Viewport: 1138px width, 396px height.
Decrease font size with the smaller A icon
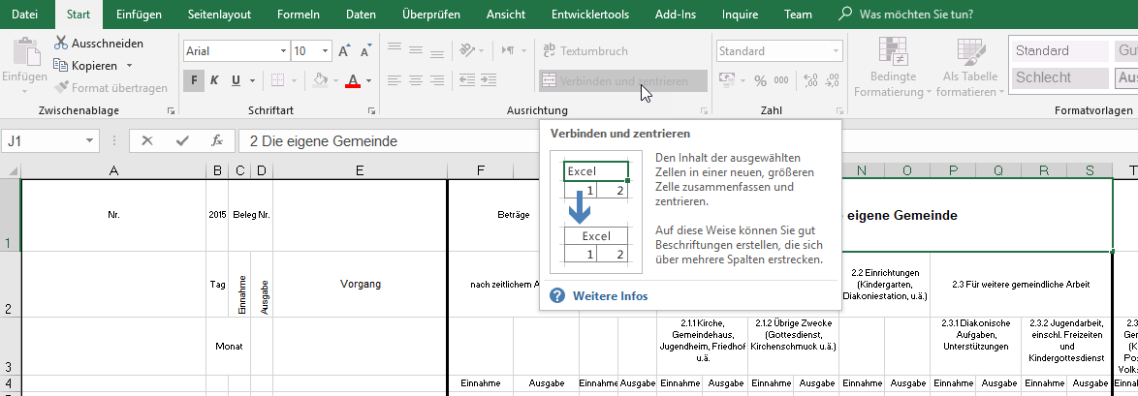[364, 51]
